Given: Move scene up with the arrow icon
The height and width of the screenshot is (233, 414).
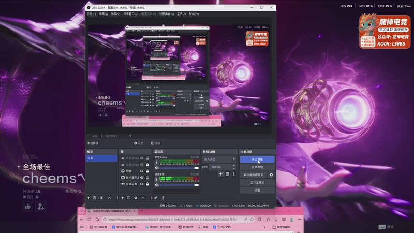Looking at the screenshot, I should click(x=109, y=198).
